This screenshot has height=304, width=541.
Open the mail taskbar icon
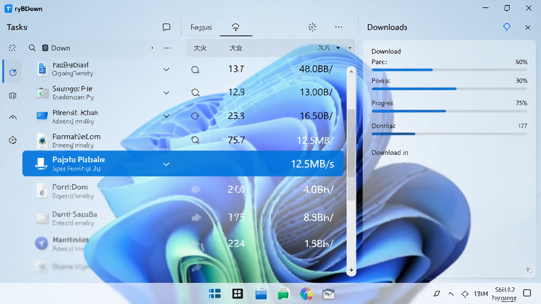tap(329, 294)
